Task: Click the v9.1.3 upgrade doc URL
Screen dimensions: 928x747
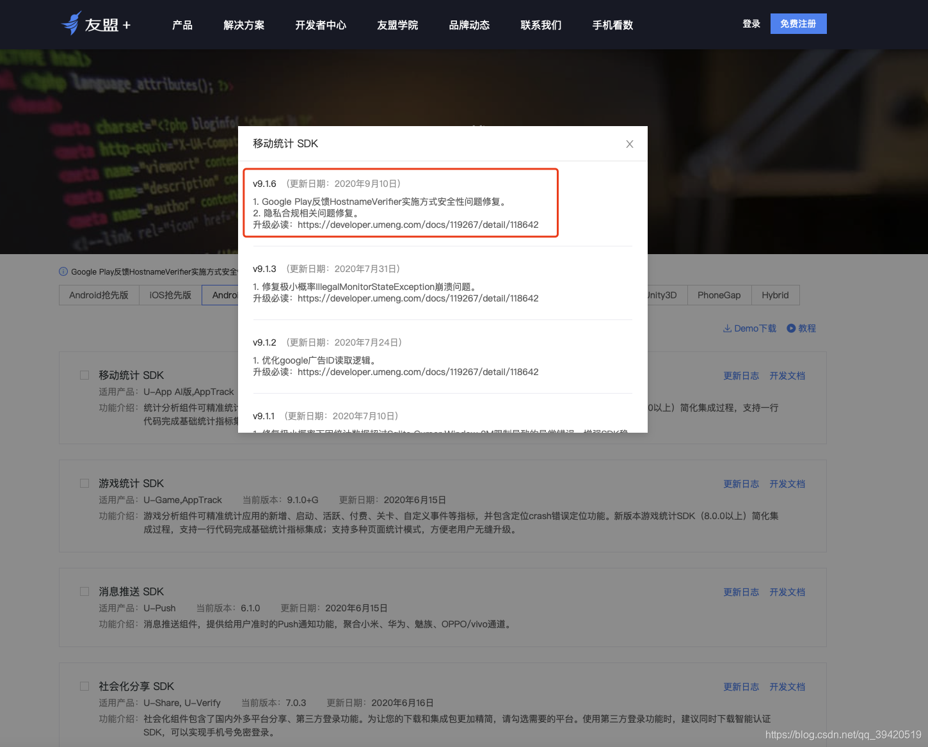Action: (x=418, y=298)
